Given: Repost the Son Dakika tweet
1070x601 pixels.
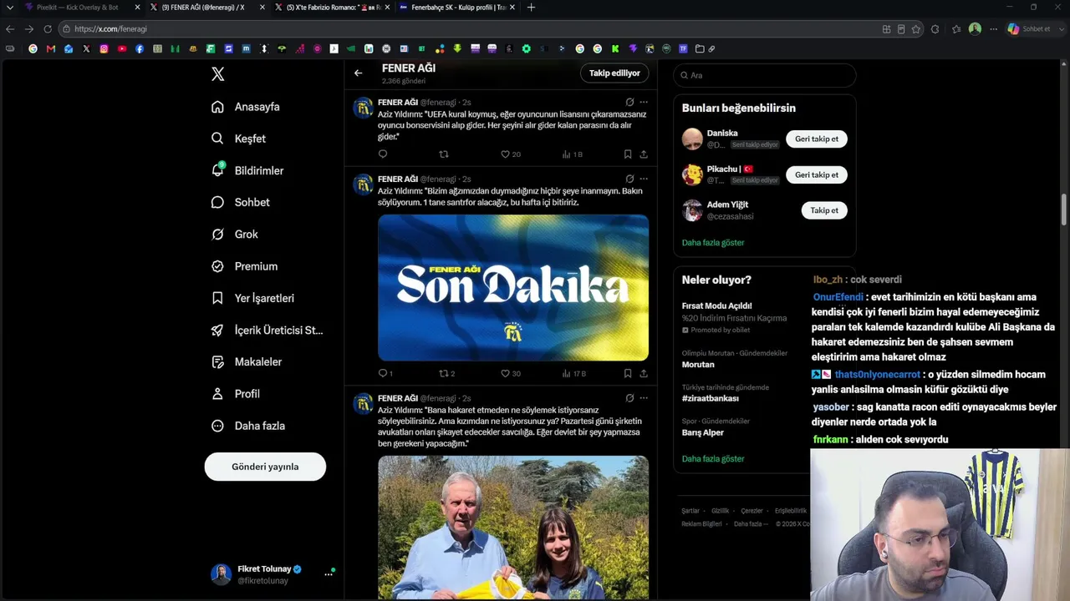Looking at the screenshot, I should [x=447, y=373].
